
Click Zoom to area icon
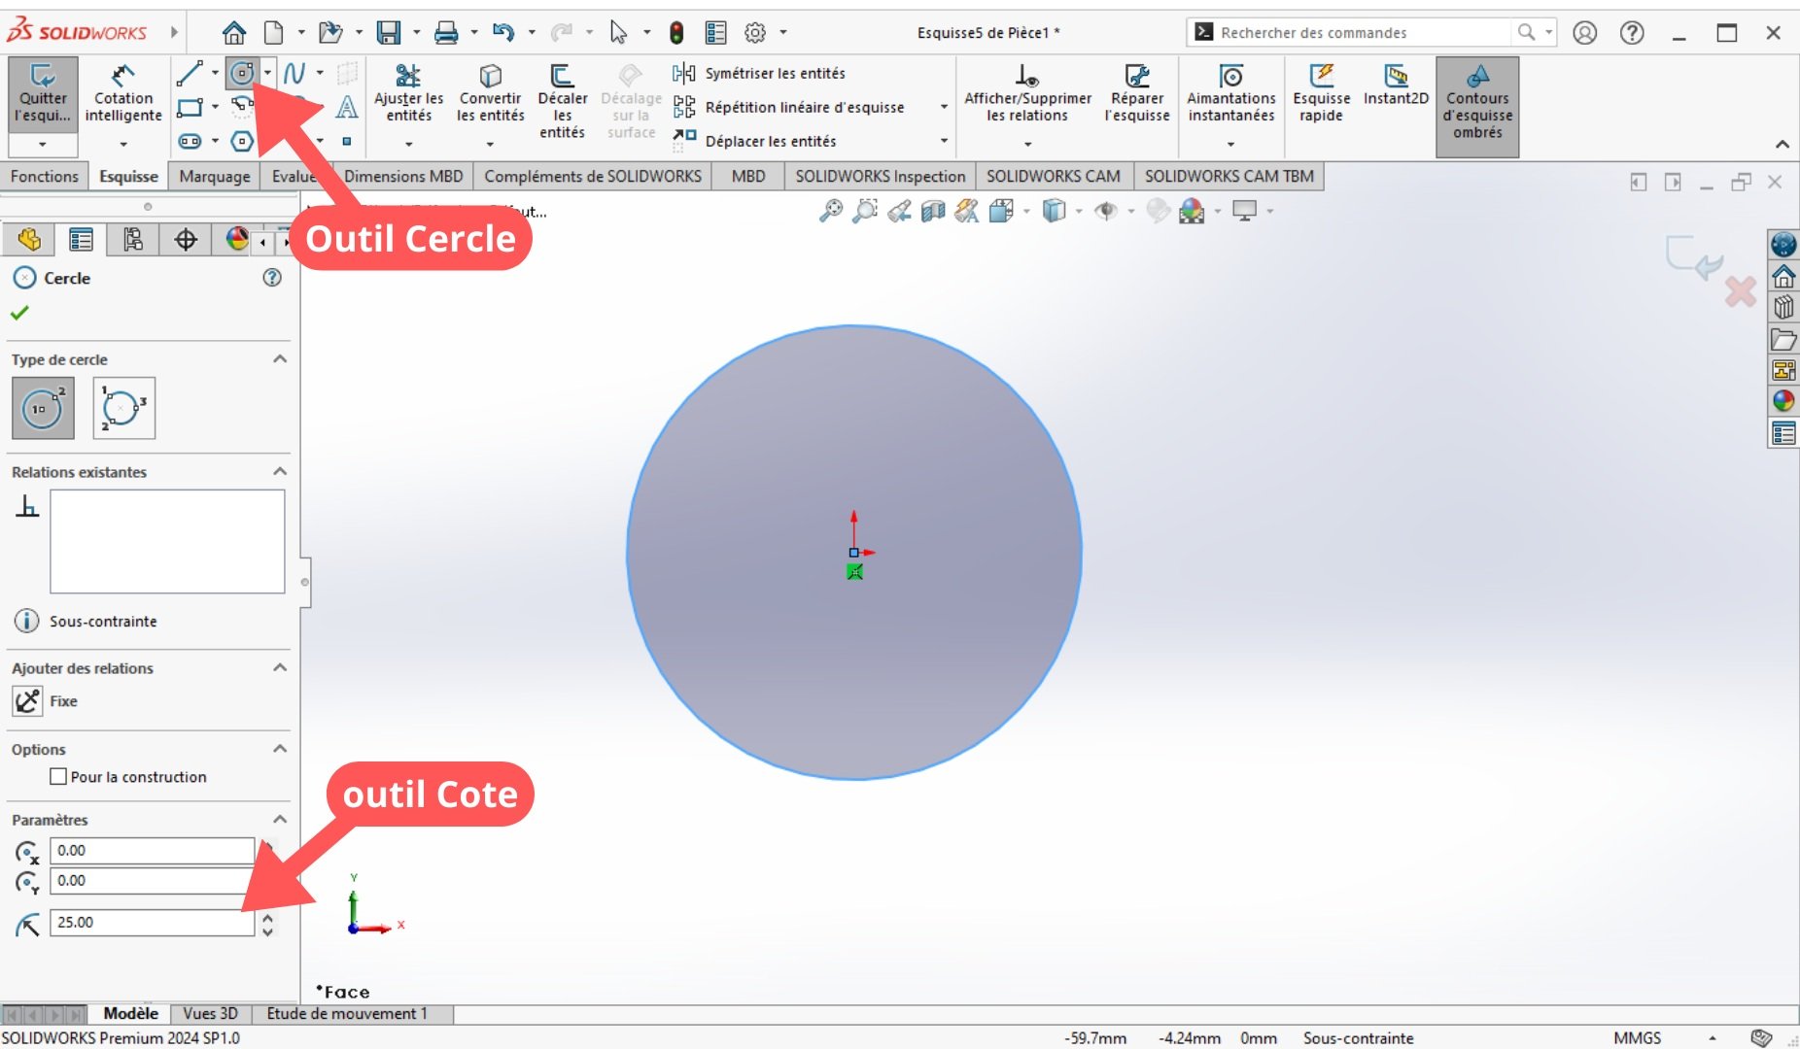coord(864,210)
